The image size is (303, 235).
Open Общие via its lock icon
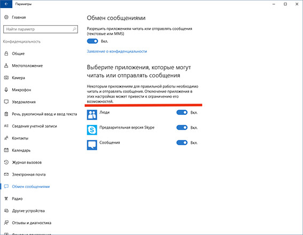[6, 53]
